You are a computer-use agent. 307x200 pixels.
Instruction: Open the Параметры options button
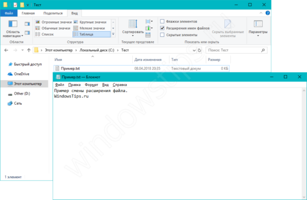pyautogui.click(x=258, y=28)
